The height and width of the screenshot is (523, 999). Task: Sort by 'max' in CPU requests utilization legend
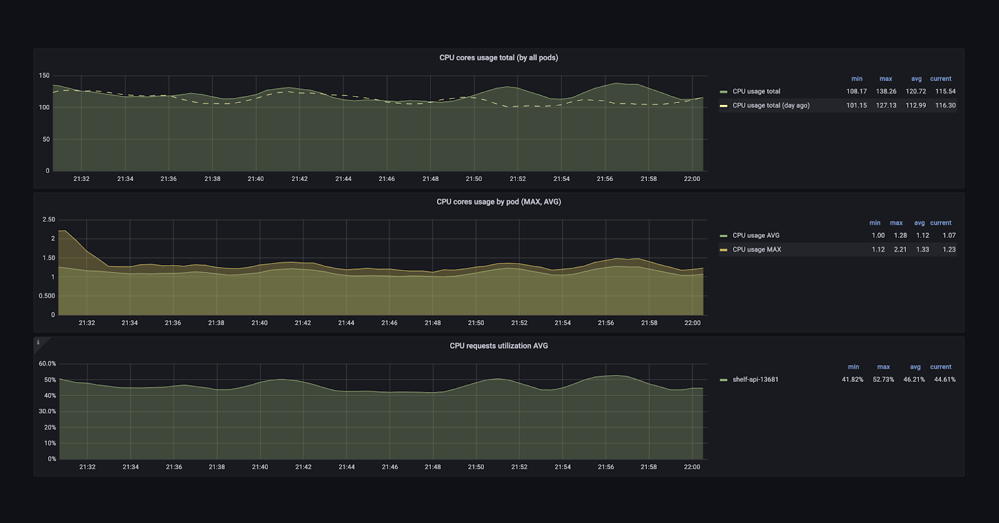(883, 367)
